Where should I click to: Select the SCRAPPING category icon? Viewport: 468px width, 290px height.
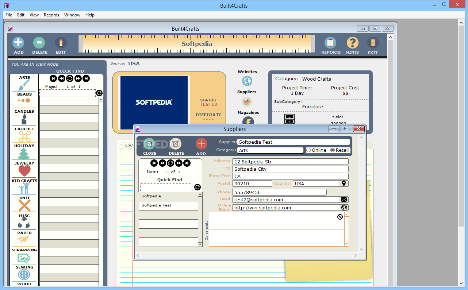24,258
